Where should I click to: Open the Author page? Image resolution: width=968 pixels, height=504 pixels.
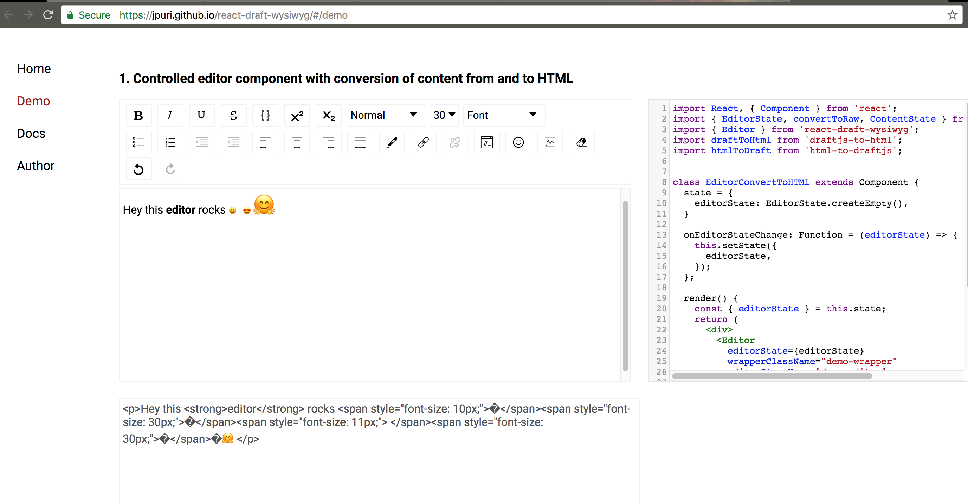click(x=35, y=166)
